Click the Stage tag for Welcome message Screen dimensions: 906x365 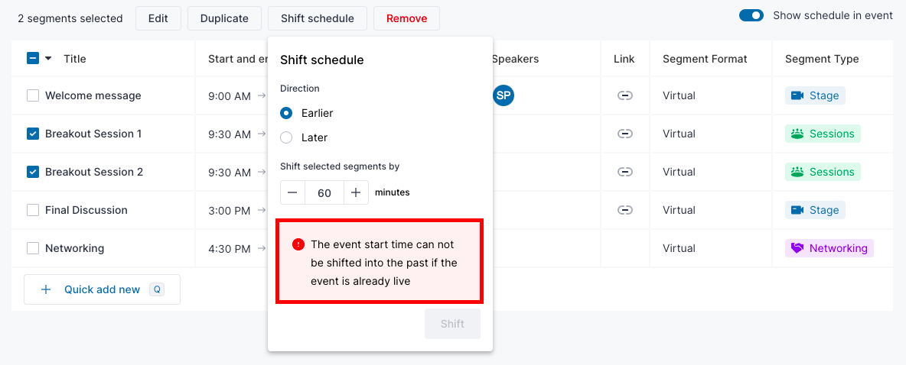(815, 95)
